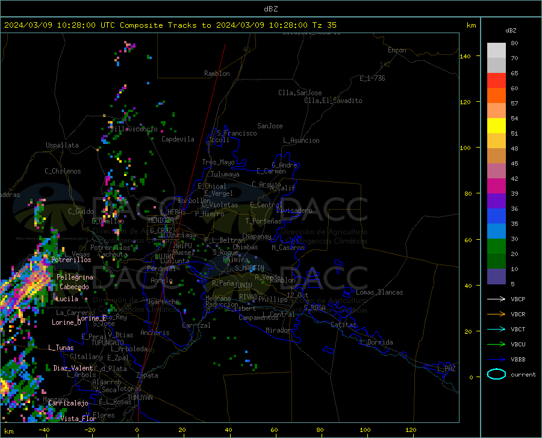Image resolution: width=542 pixels, height=438 pixels.
Task: Click the Tres_Mayo label
Action: pos(218,162)
